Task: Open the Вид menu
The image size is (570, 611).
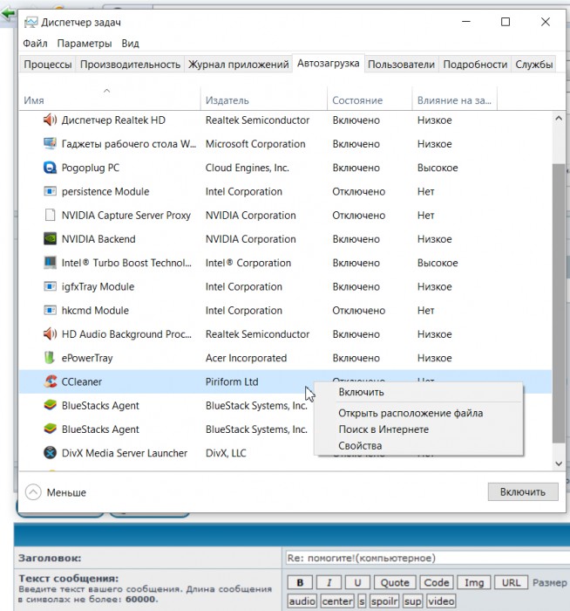Action: click(x=130, y=44)
